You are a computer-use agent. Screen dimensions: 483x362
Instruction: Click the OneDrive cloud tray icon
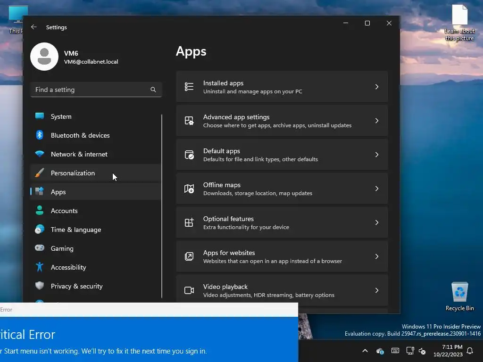click(380, 351)
